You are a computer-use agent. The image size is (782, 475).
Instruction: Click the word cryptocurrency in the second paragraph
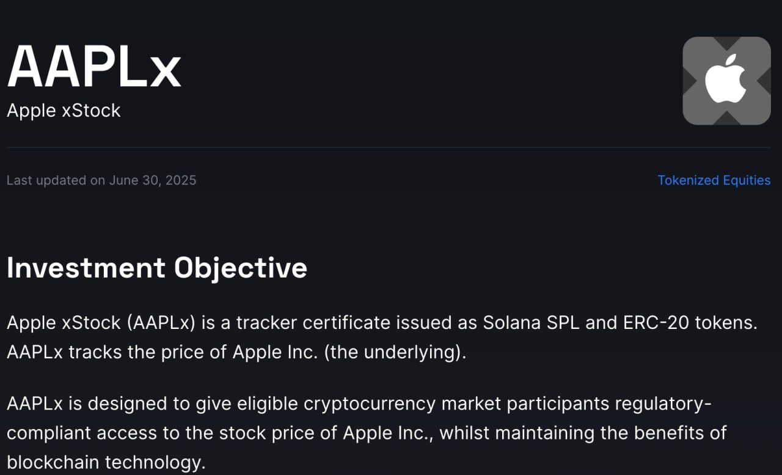click(370, 404)
